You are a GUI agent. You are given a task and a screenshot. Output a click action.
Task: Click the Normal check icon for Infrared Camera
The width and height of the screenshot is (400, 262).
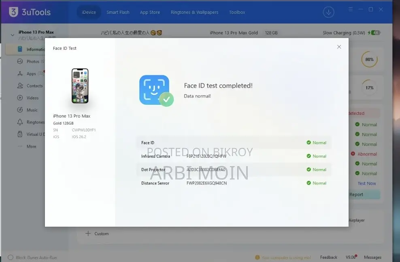click(x=309, y=156)
